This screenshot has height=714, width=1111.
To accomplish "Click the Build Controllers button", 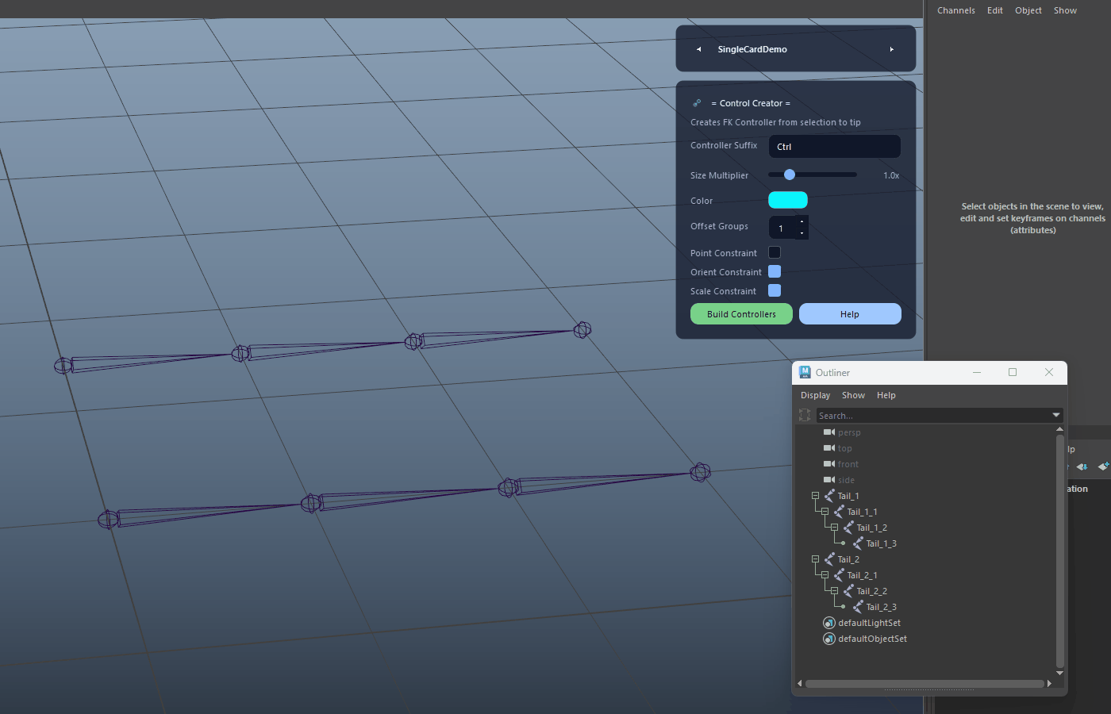I will coord(741,314).
